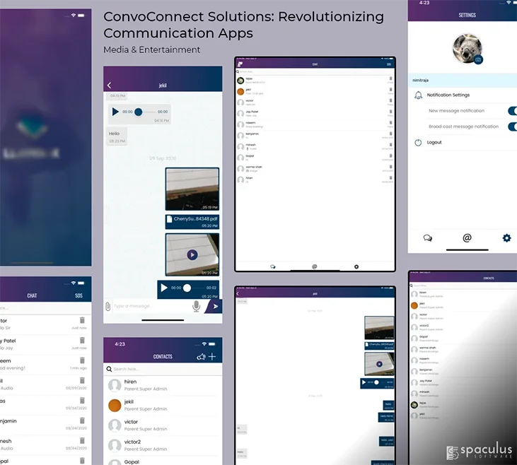The width and height of the screenshot is (517, 465).
Task: Open contact victor2 in tablet Contacts list
Action: pyautogui.click(x=463, y=328)
